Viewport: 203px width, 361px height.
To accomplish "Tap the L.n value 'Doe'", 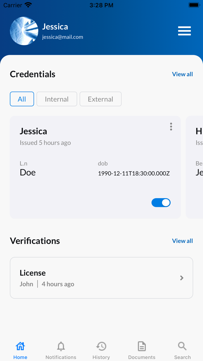I will (x=28, y=172).
